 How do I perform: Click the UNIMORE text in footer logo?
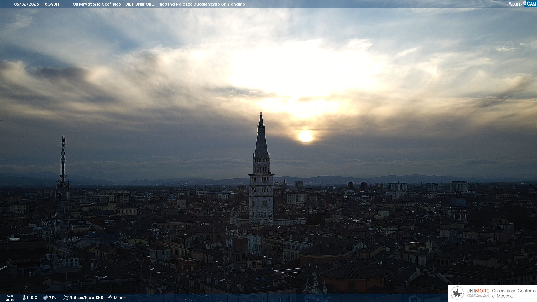click(477, 291)
